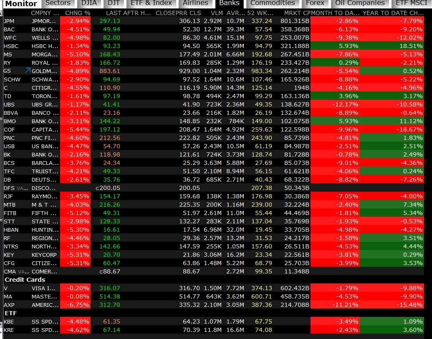This screenshot has width=432, height=339.
Task: Open the Oil Companies tab
Action: pyautogui.click(x=360, y=3)
